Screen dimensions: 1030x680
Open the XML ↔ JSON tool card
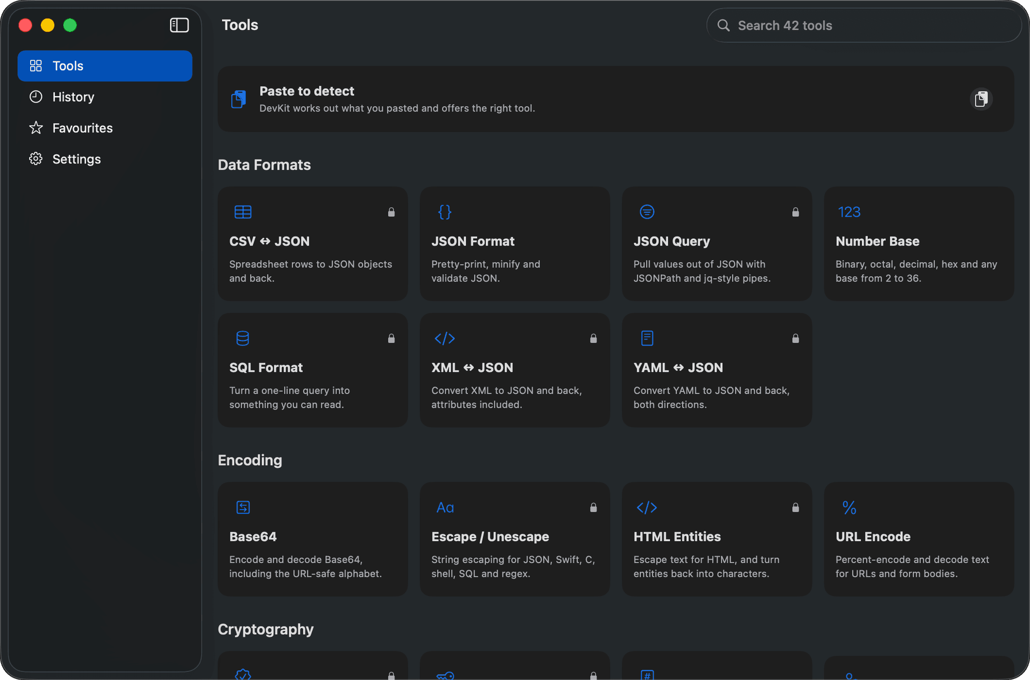(x=514, y=370)
